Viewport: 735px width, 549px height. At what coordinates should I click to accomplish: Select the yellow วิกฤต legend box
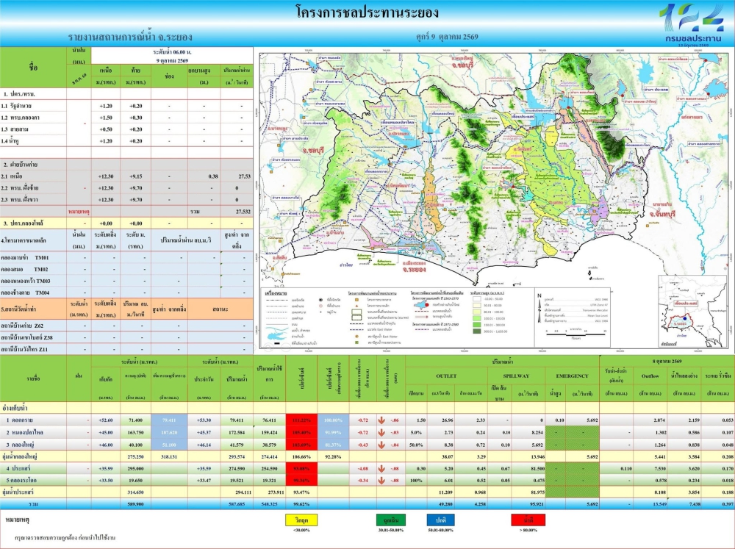click(x=301, y=520)
